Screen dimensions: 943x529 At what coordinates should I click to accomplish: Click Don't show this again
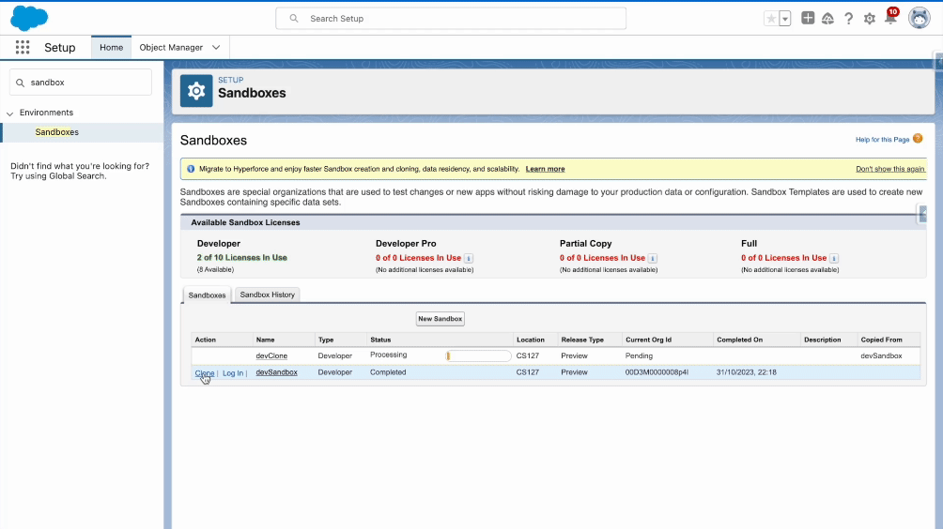(x=890, y=170)
